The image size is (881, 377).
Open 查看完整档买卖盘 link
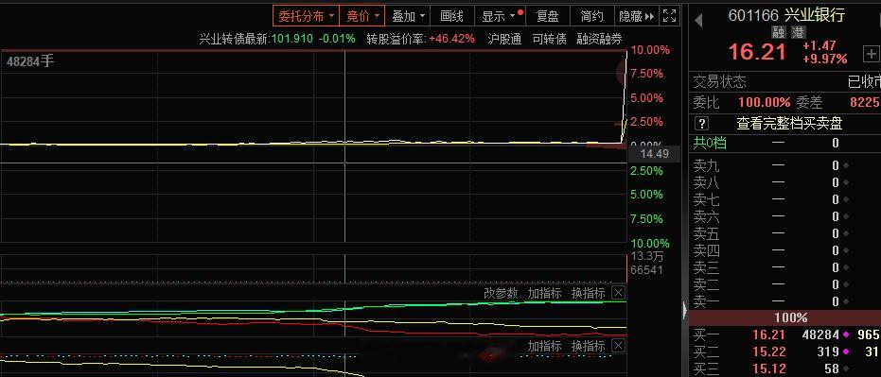(x=789, y=124)
